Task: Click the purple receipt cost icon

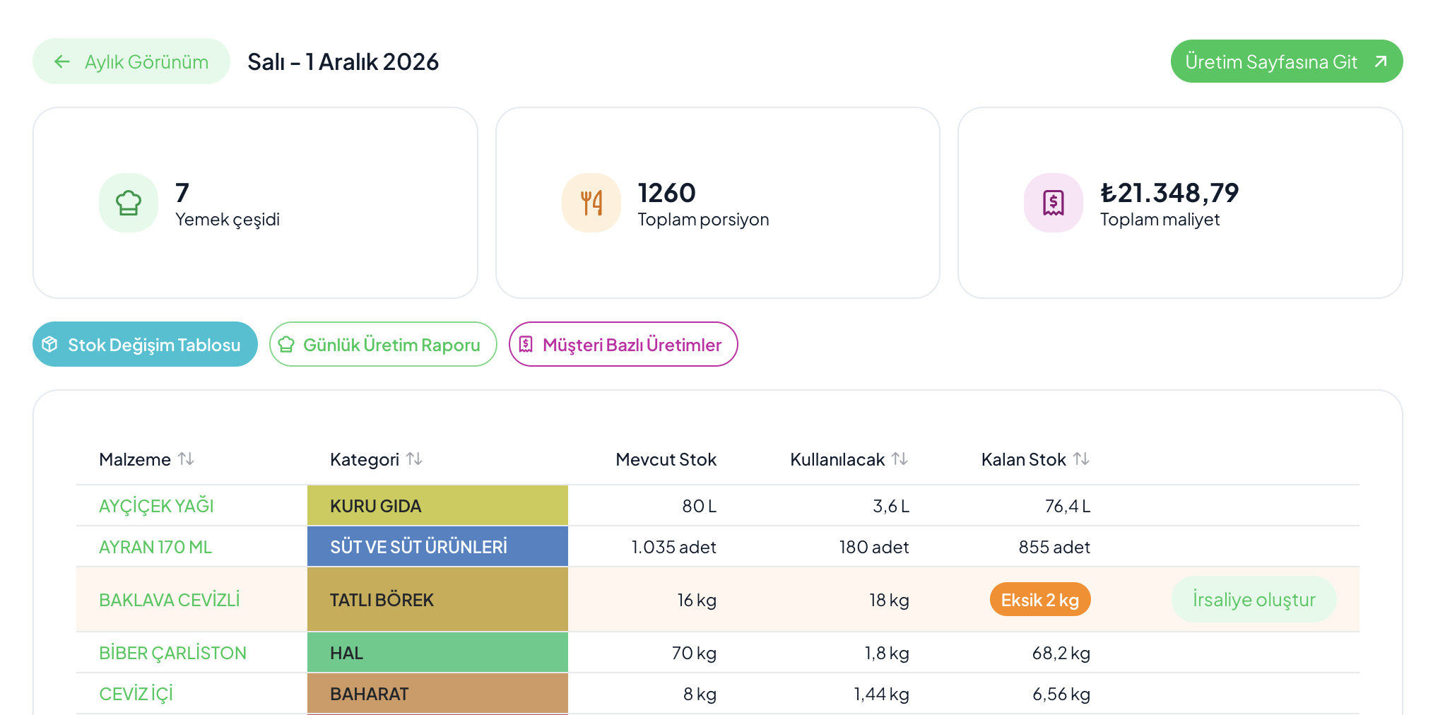Action: coord(1054,203)
